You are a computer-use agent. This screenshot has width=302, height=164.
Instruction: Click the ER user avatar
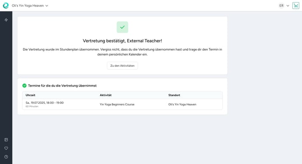pos(281,6)
